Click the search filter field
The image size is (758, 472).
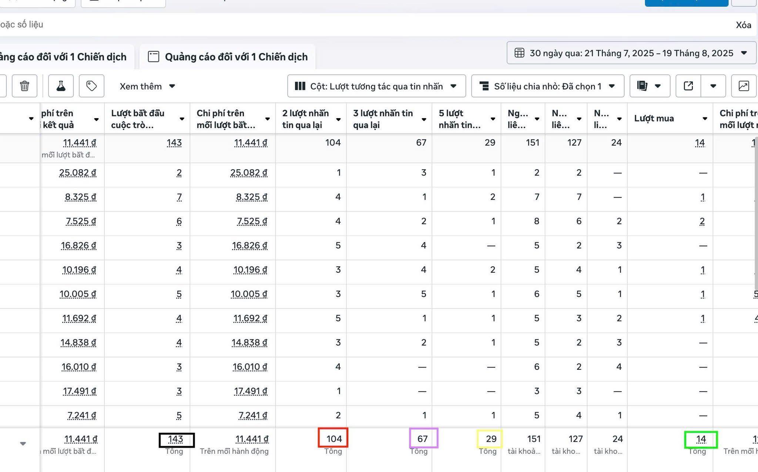pyautogui.click(x=363, y=24)
